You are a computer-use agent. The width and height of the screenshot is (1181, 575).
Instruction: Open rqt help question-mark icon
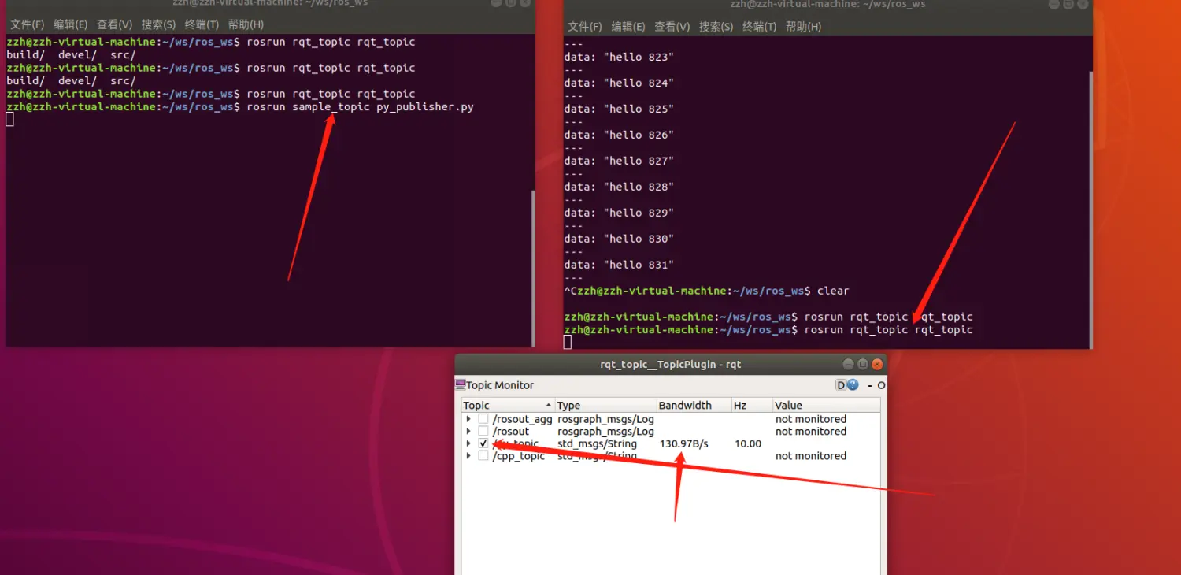(x=853, y=385)
